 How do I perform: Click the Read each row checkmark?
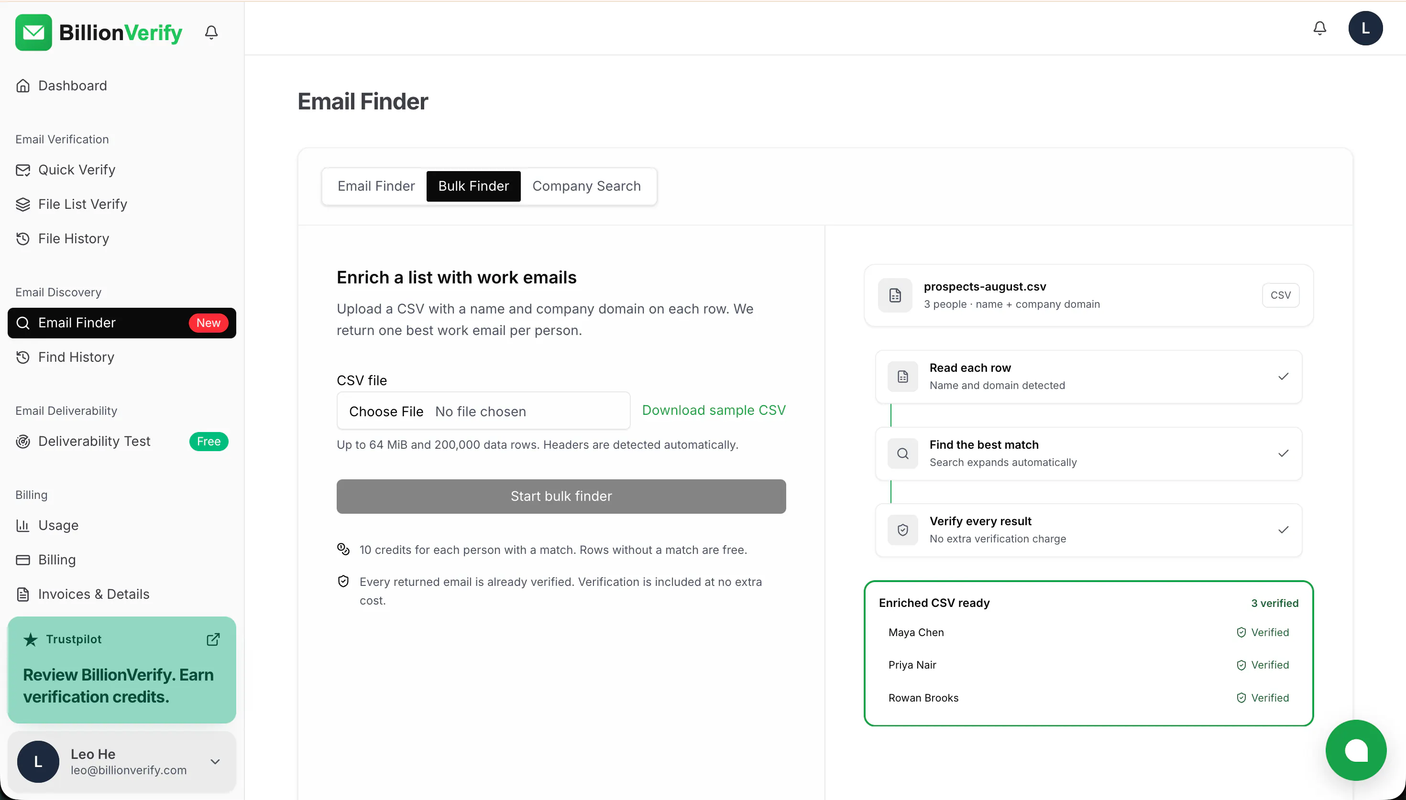(x=1283, y=377)
